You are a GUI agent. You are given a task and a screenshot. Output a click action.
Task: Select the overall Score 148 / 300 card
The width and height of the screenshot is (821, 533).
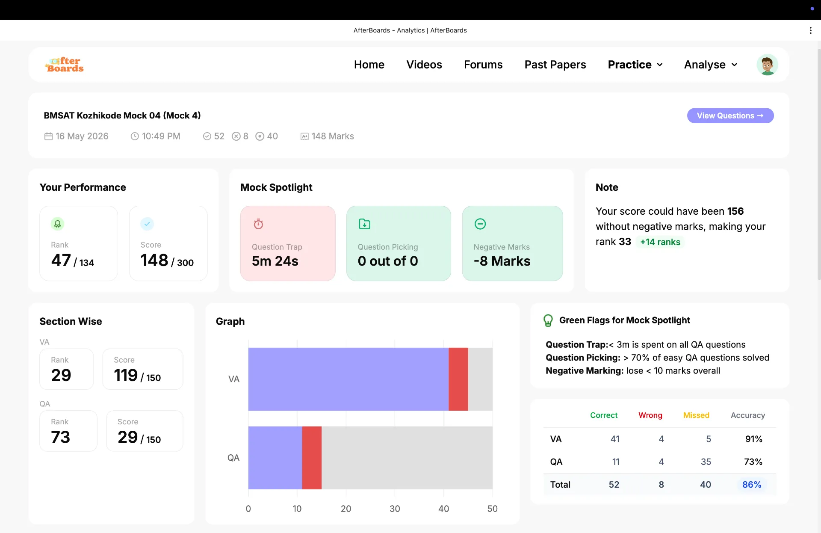(x=168, y=243)
